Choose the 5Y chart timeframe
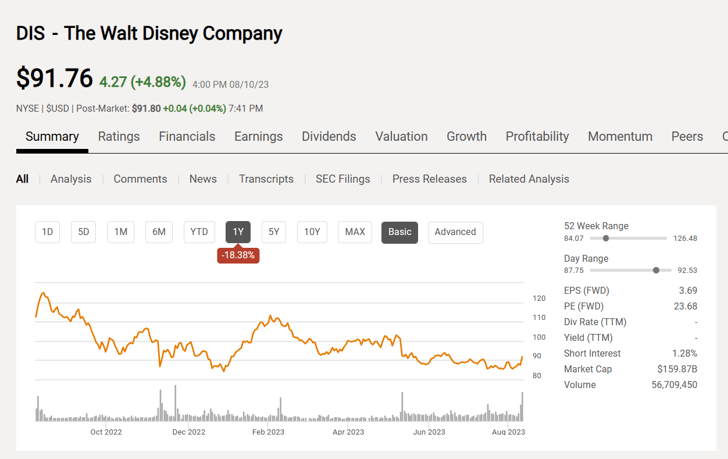 pyautogui.click(x=274, y=232)
